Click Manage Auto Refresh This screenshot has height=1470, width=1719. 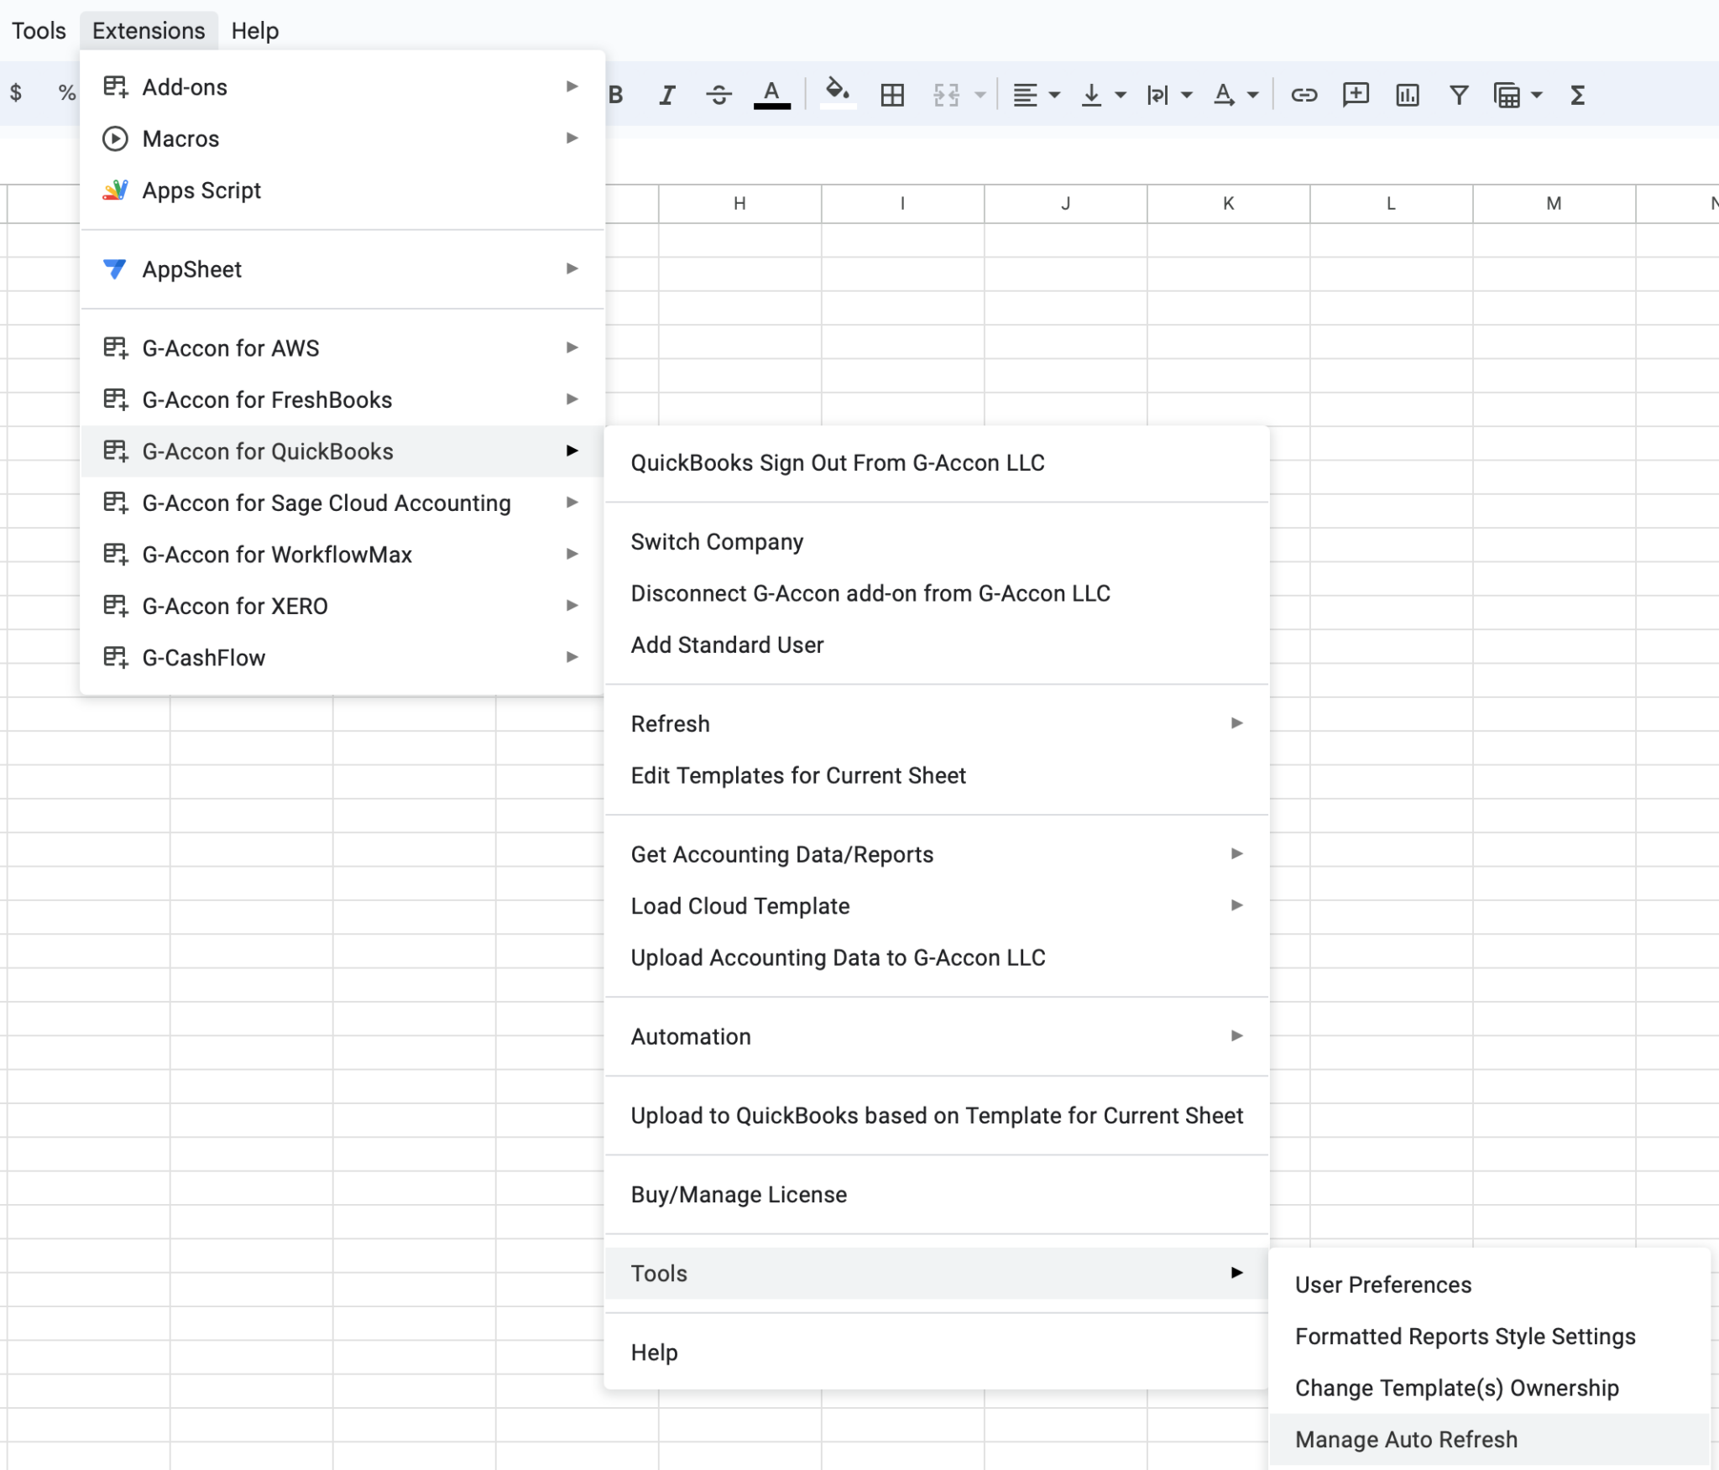click(x=1490, y=1439)
